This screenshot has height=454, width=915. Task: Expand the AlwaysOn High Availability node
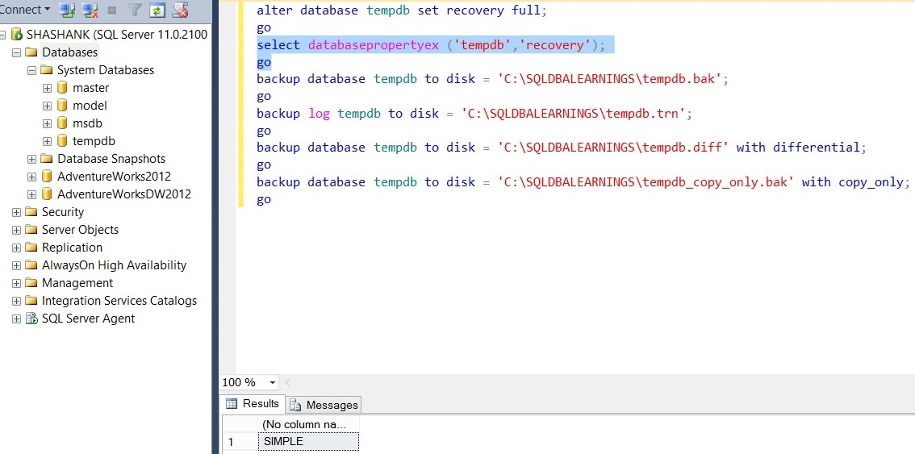tap(16, 265)
